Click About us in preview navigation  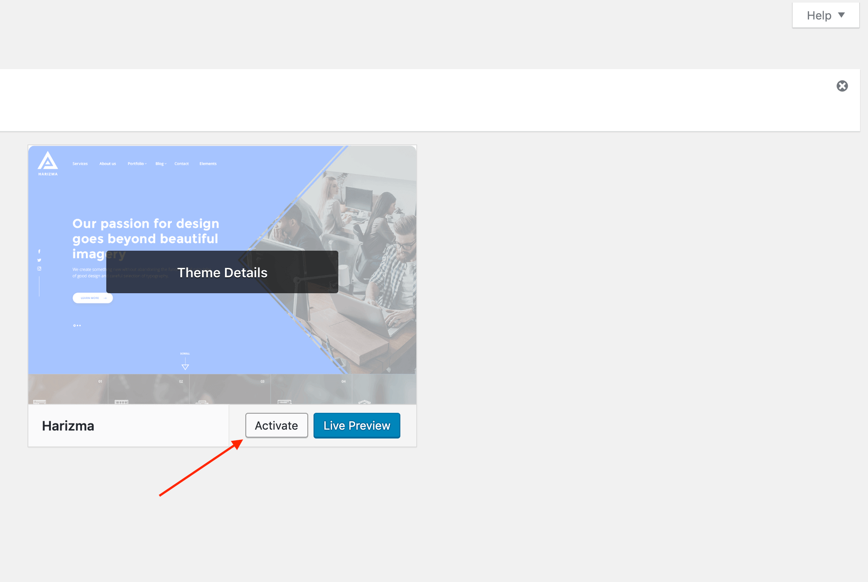[108, 164]
